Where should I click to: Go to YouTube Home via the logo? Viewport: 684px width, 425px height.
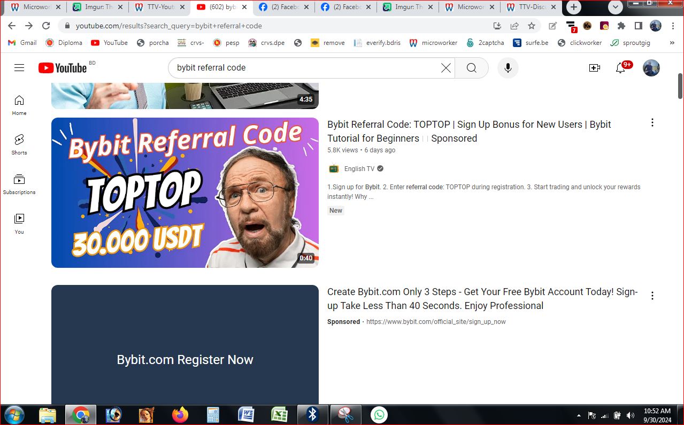coord(63,68)
